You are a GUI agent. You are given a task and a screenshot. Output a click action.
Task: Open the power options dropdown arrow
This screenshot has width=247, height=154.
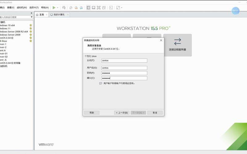coord(58,8)
